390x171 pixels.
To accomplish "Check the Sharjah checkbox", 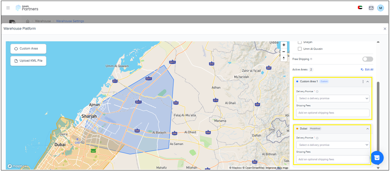I will click(300, 42).
